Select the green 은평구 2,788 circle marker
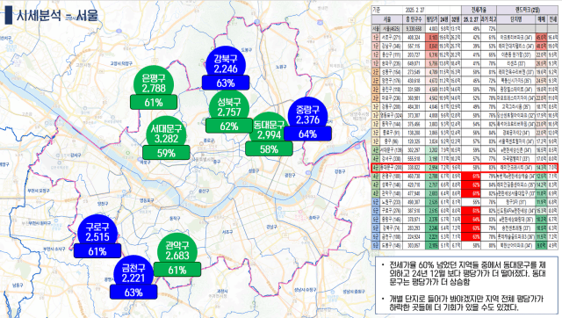Viewport: 562px width, 318px height. point(154,83)
